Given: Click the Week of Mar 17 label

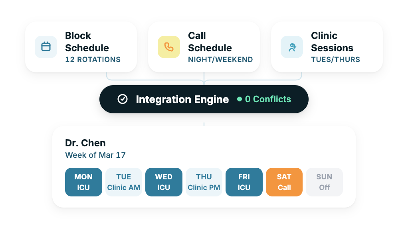Looking at the screenshot, I should (95, 155).
